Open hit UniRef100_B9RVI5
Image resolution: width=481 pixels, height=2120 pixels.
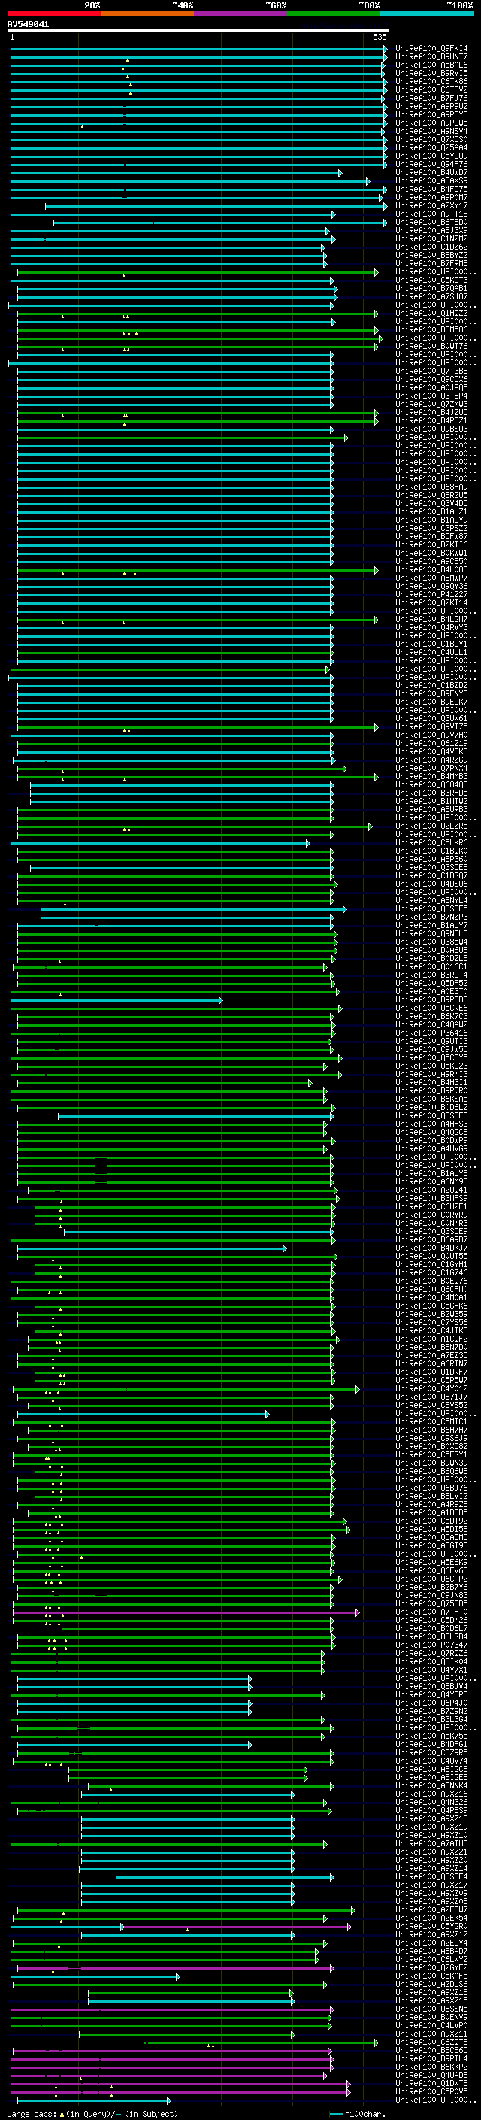pos(431,73)
